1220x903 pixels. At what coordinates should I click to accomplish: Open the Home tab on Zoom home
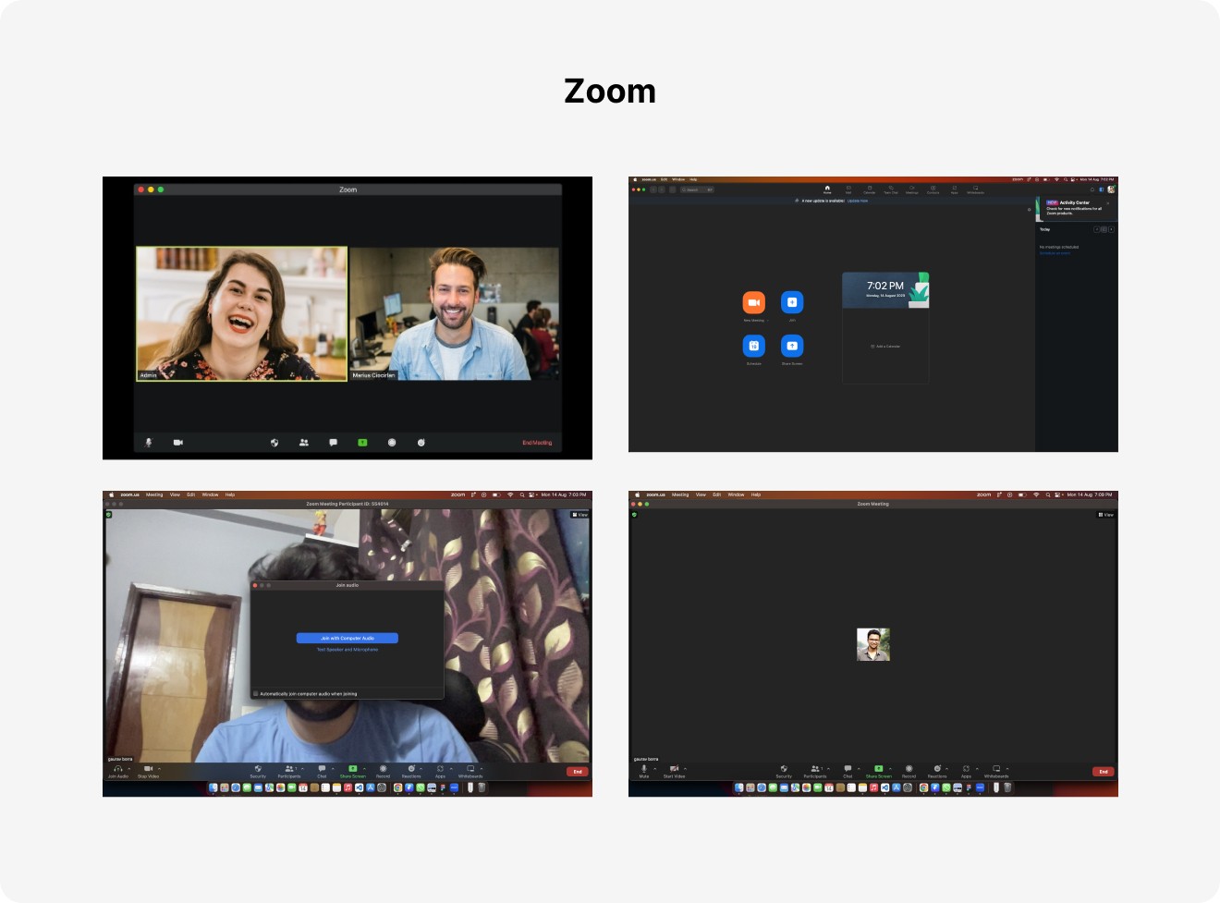point(827,189)
